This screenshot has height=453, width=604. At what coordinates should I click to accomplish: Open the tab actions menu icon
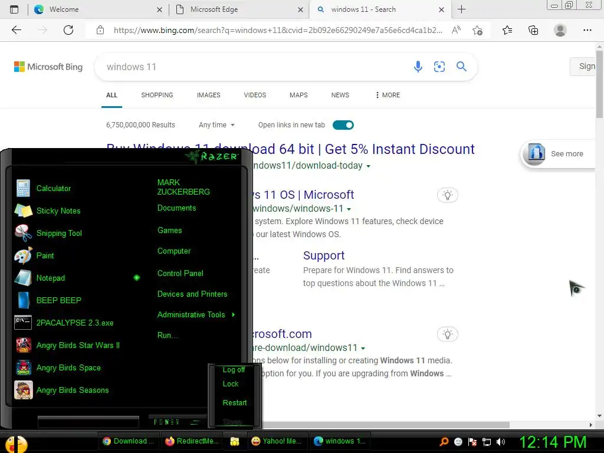click(x=14, y=9)
